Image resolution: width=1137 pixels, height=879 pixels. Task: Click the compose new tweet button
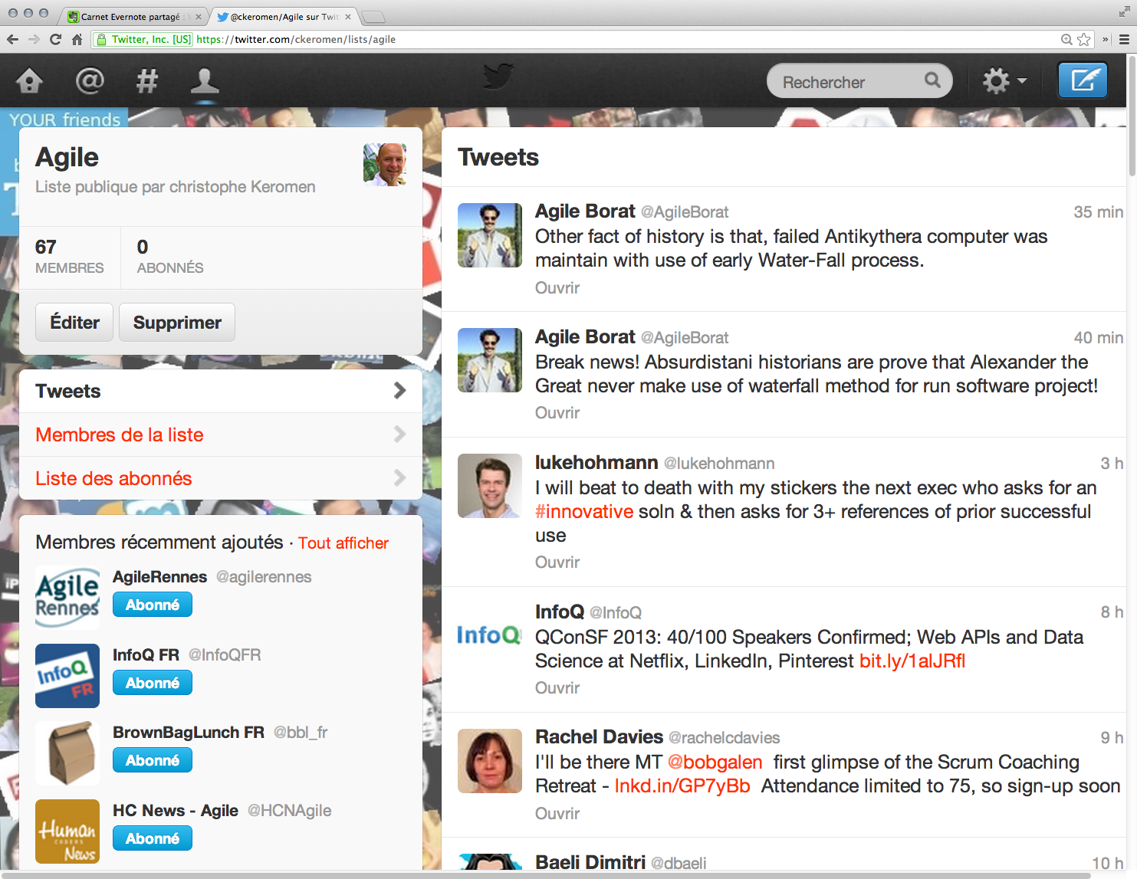click(1082, 80)
